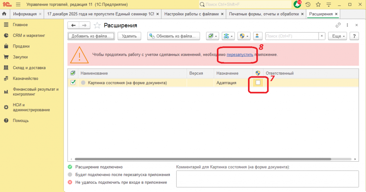
Task: Close the Информация tab
Action: pyautogui.click(x=40, y=14)
